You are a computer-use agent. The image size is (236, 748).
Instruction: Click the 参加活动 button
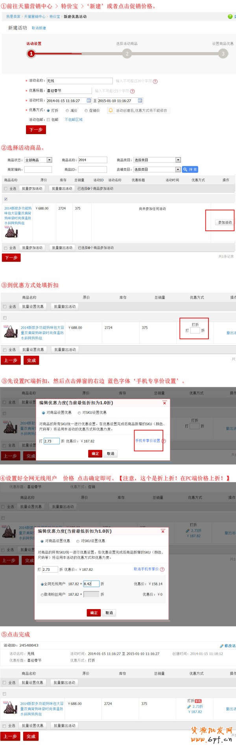(225, 223)
